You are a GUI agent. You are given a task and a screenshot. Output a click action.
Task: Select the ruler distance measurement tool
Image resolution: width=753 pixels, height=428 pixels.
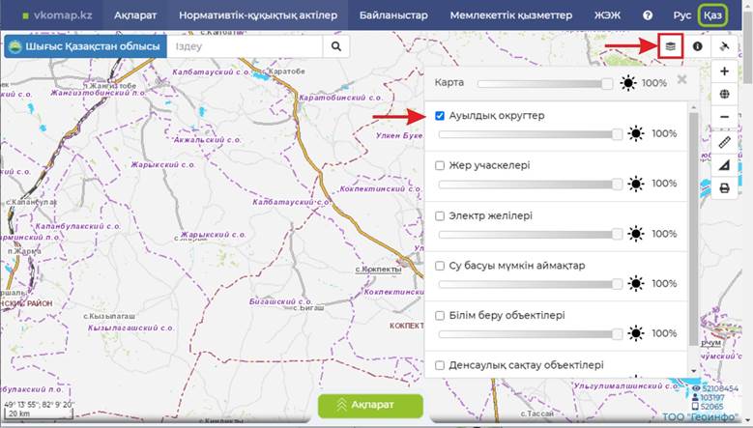725,142
